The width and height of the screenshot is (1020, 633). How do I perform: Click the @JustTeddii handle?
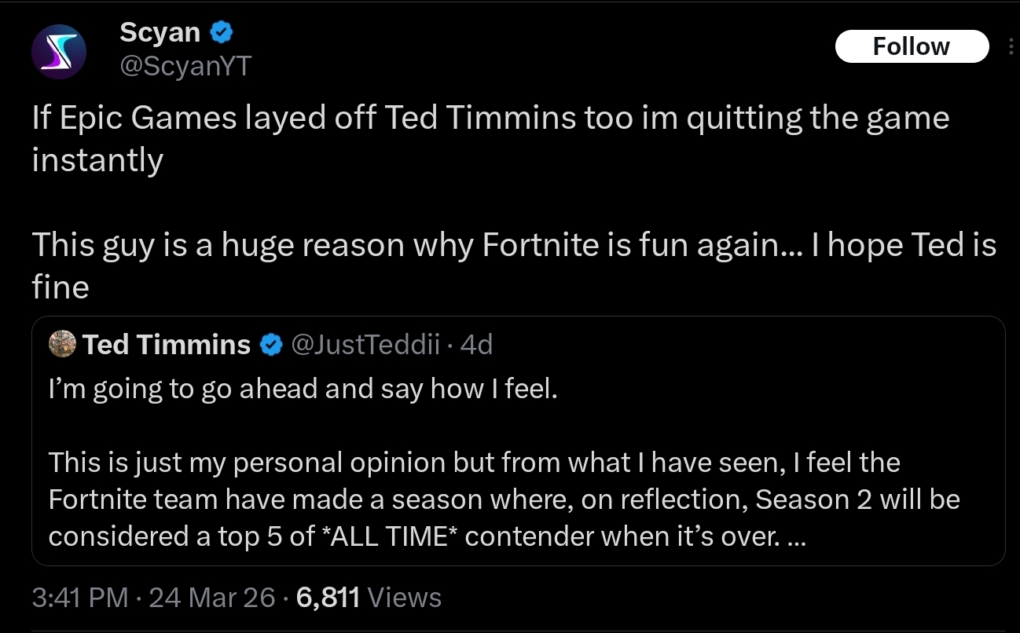(365, 345)
